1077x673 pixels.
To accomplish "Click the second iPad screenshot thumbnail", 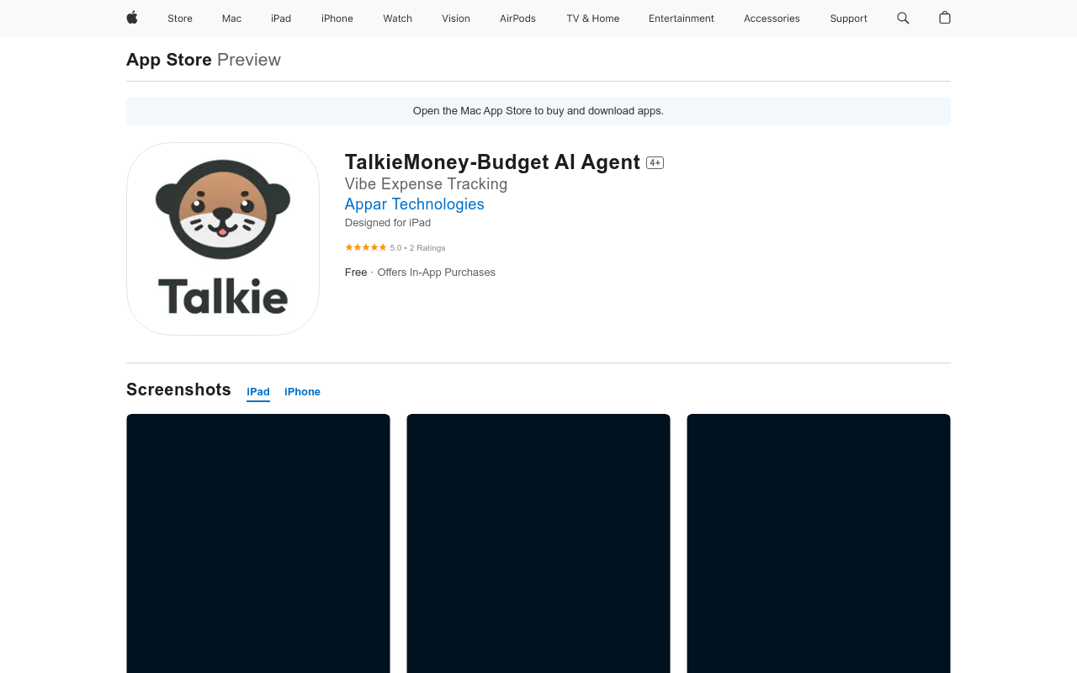I will pos(538,543).
